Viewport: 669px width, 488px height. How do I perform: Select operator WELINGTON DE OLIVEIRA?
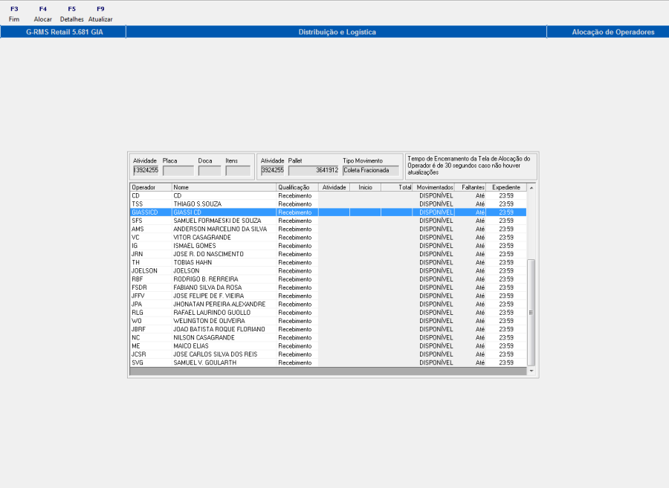pos(328,321)
